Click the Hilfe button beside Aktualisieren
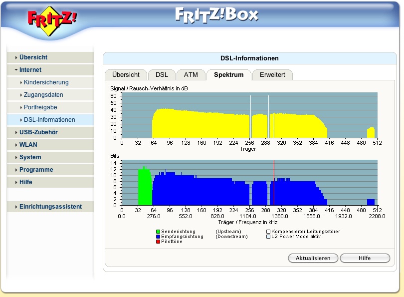 pos(365,258)
